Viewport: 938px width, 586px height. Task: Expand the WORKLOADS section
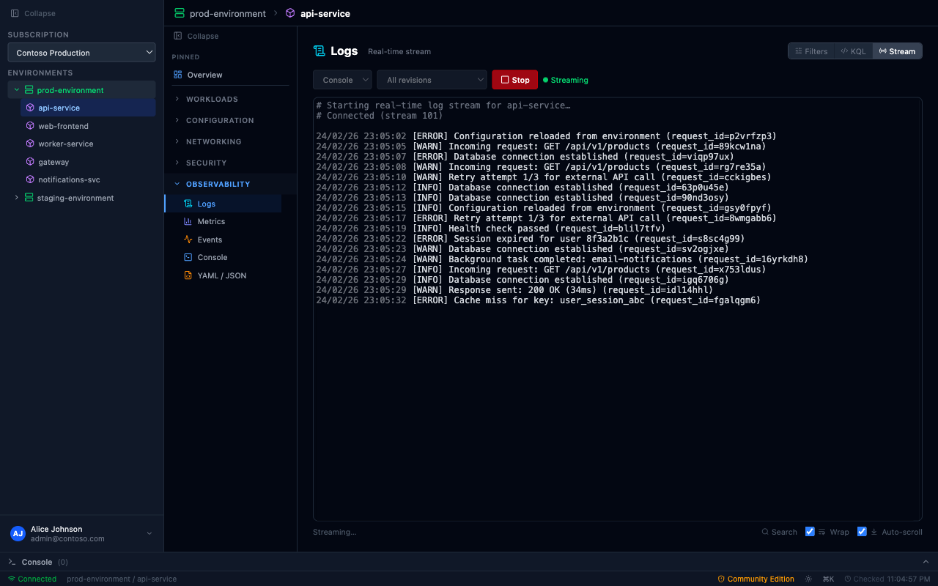[x=213, y=99]
